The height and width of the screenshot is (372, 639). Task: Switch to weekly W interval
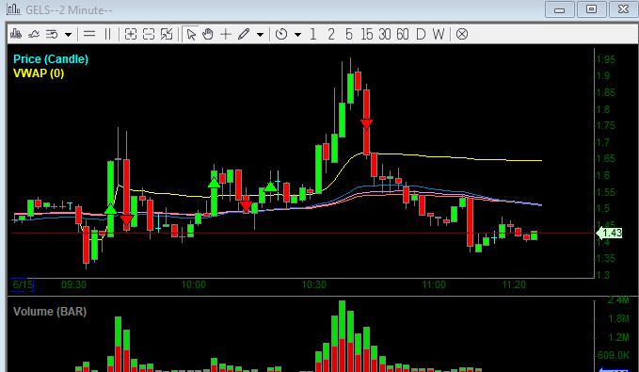click(439, 34)
